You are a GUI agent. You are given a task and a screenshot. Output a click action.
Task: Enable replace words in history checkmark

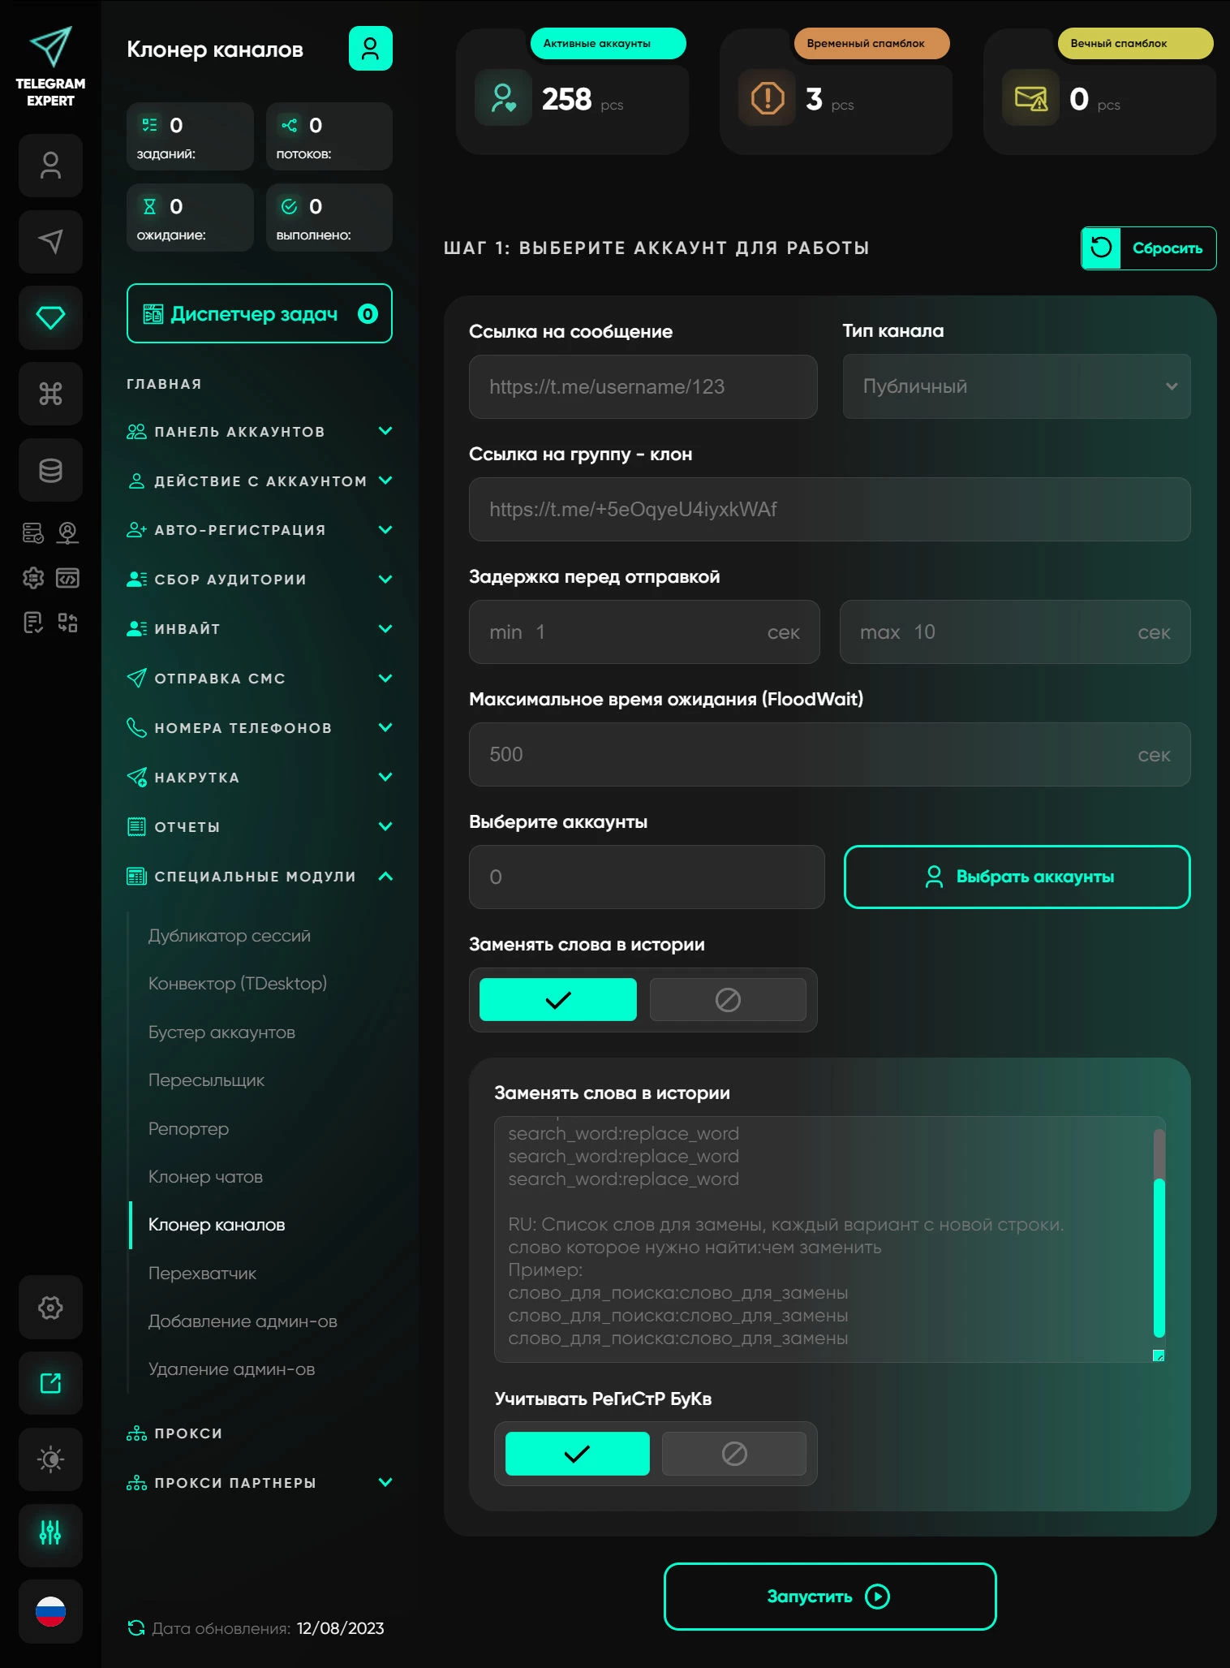tap(558, 999)
